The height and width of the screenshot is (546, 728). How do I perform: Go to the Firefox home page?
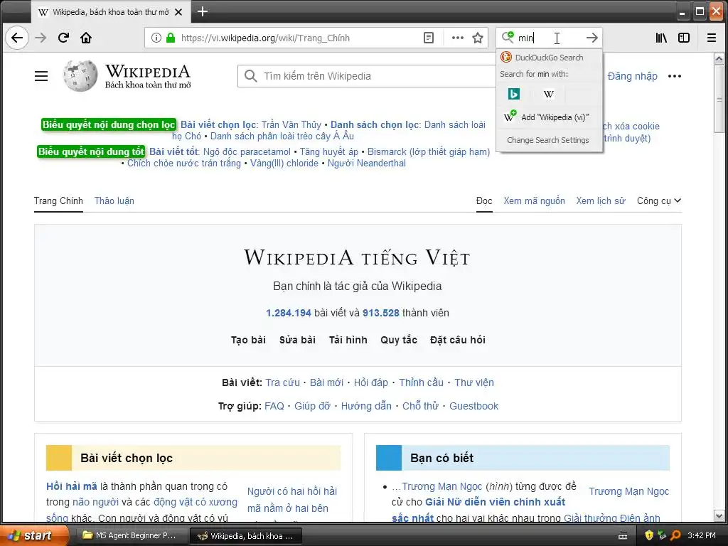click(x=86, y=38)
